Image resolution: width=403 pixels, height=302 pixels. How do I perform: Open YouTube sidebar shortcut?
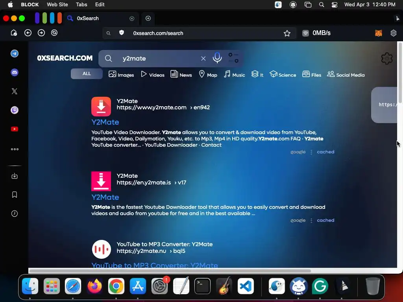(15, 129)
